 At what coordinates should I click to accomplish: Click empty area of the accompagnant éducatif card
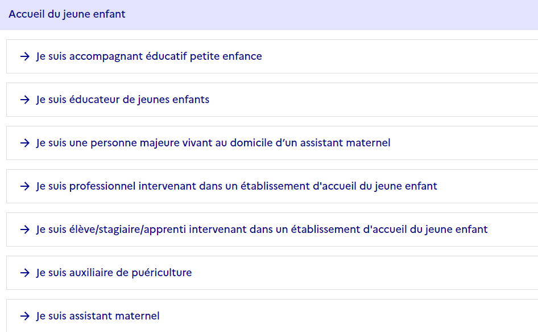click(398, 56)
